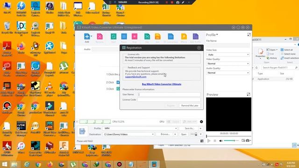The width and height of the screenshot is (299, 168).
Task: Click the green Clip toolbar icon
Action: [147, 36]
